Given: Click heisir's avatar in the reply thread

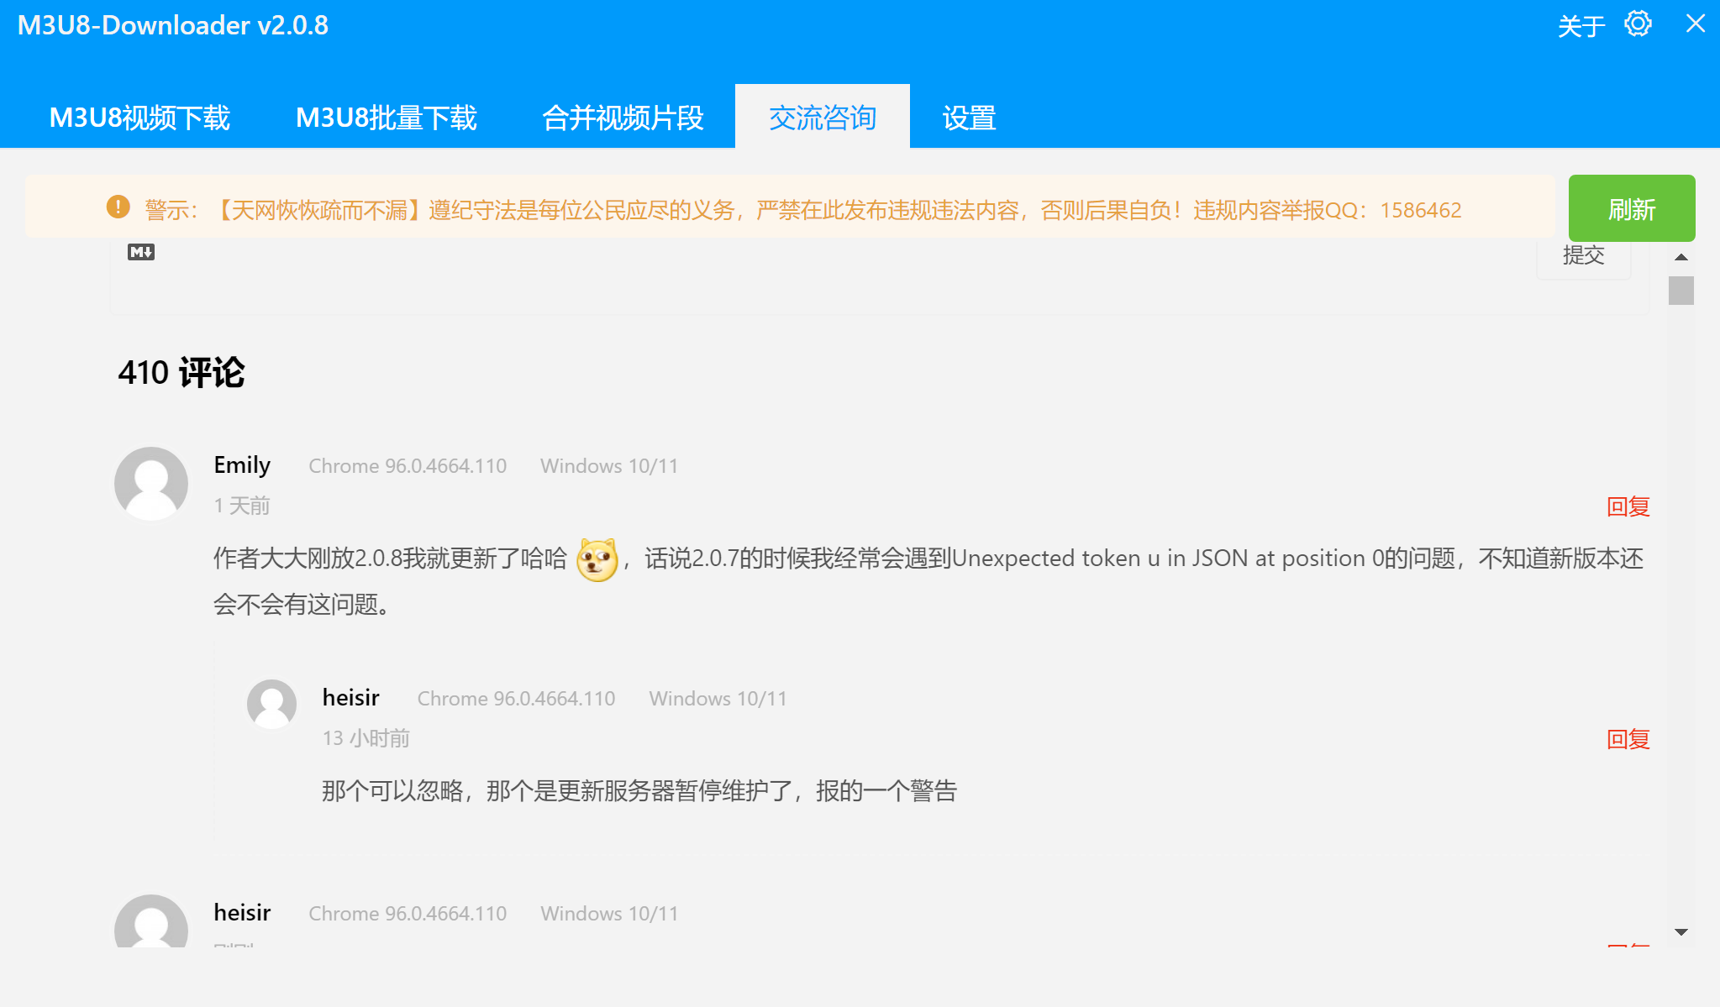Looking at the screenshot, I should click(x=271, y=704).
